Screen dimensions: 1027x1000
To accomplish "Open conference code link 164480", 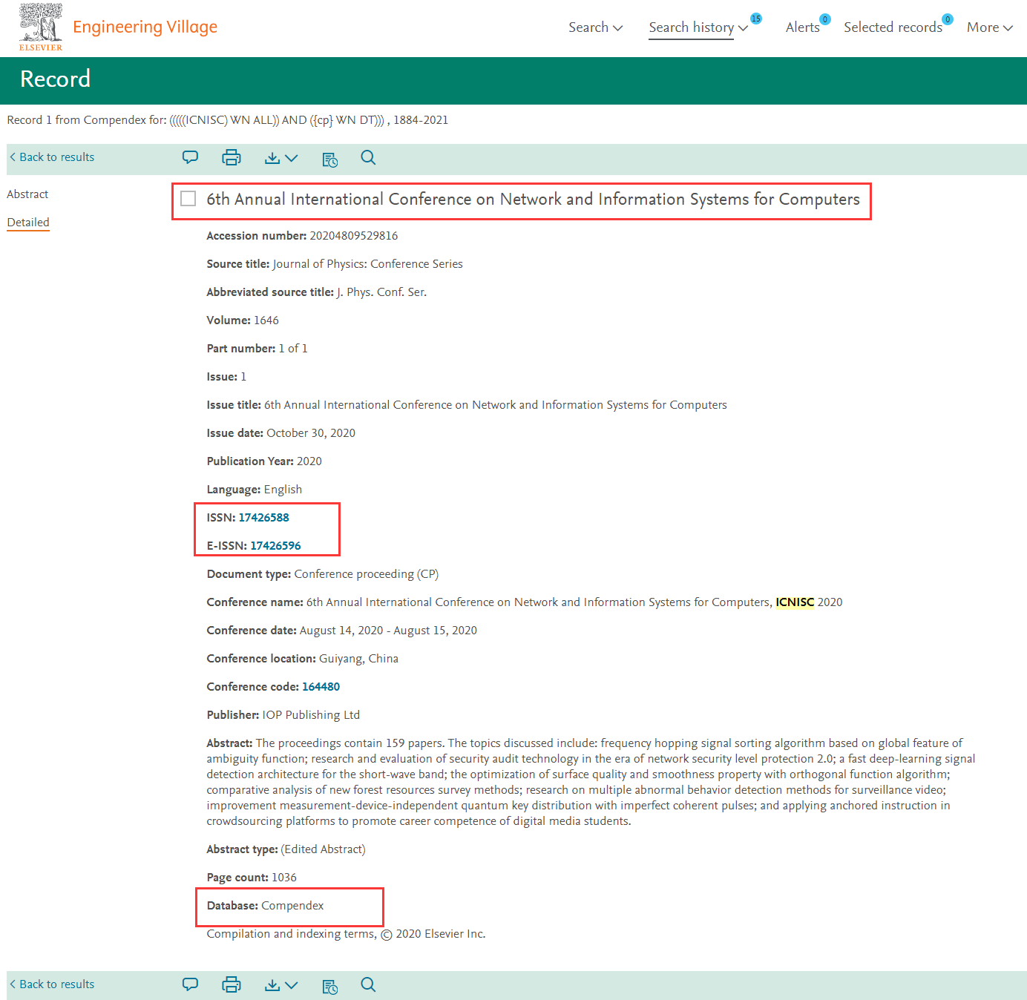I will (x=321, y=687).
